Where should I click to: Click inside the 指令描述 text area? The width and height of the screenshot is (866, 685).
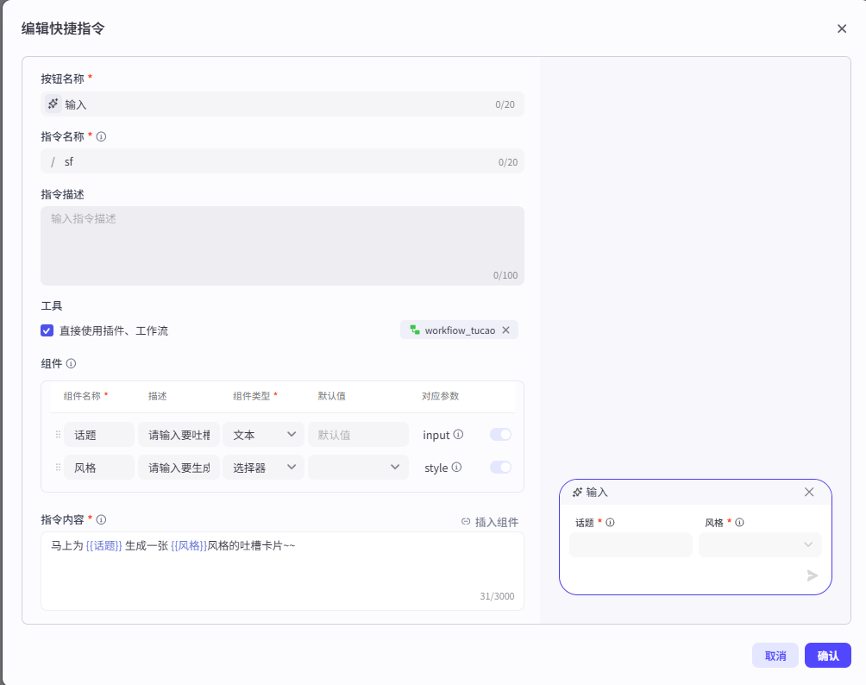281,245
